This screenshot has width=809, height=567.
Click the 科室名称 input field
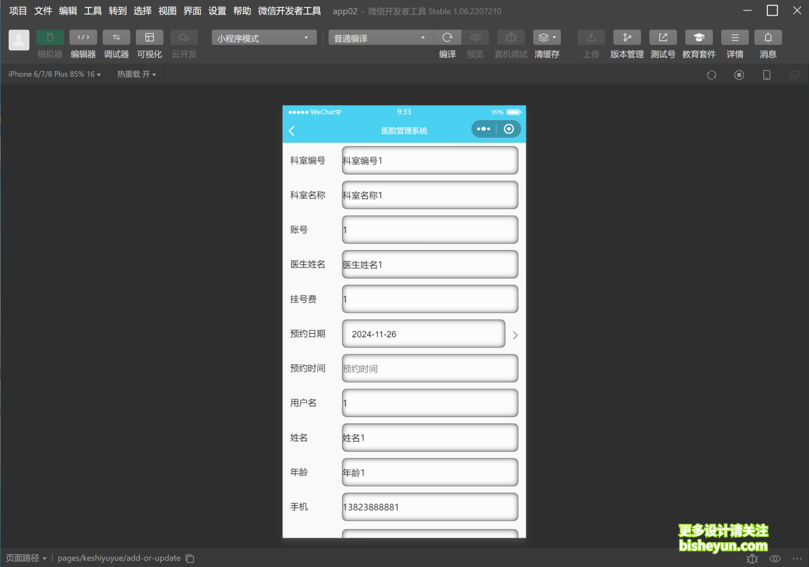[x=430, y=195]
